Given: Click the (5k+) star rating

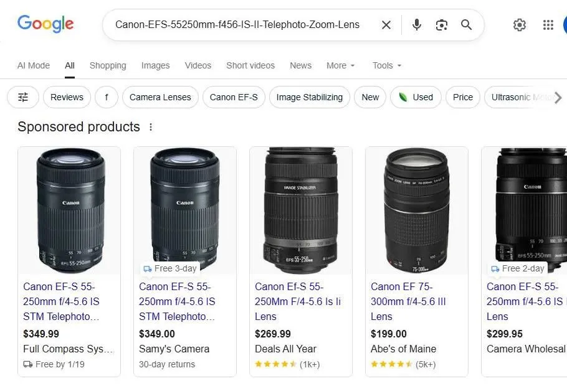Looking at the screenshot, I should click(403, 364).
